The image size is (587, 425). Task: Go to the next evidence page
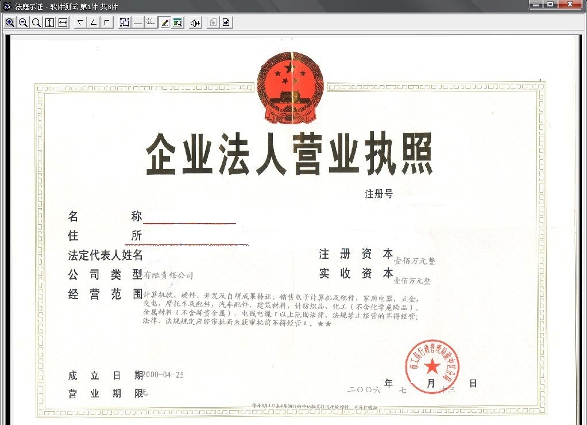[x=226, y=22]
